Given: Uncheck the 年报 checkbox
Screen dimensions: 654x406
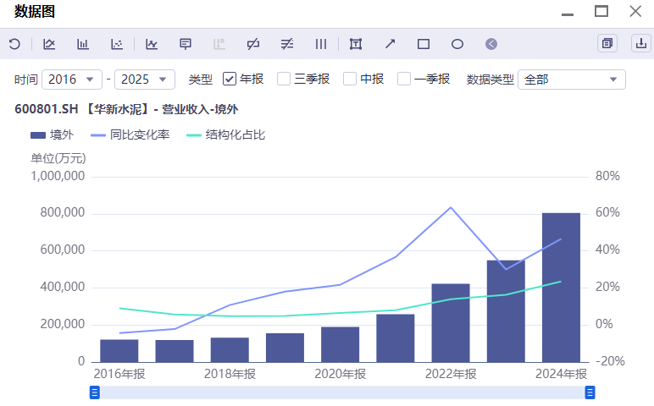Looking at the screenshot, I should [230, 79].
